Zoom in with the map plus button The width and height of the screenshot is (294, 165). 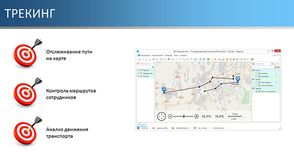coord(196,116)
